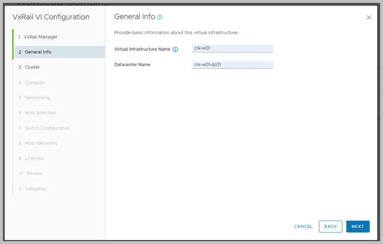Click the Virtual Infrastructure Name input field

[233, 49]
